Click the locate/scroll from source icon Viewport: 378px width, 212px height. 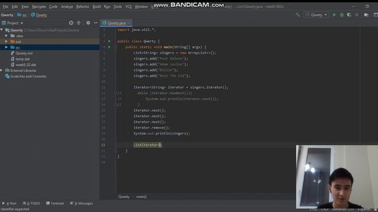click(x=71, y=23)
